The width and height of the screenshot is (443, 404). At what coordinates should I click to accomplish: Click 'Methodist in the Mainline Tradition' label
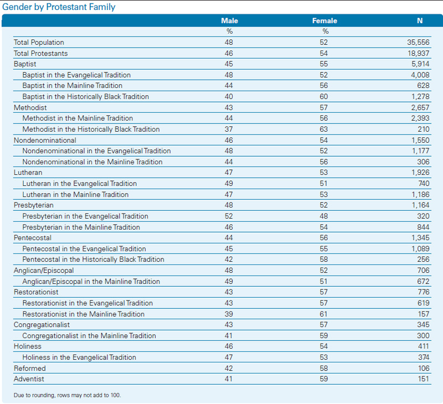[78, 118]
